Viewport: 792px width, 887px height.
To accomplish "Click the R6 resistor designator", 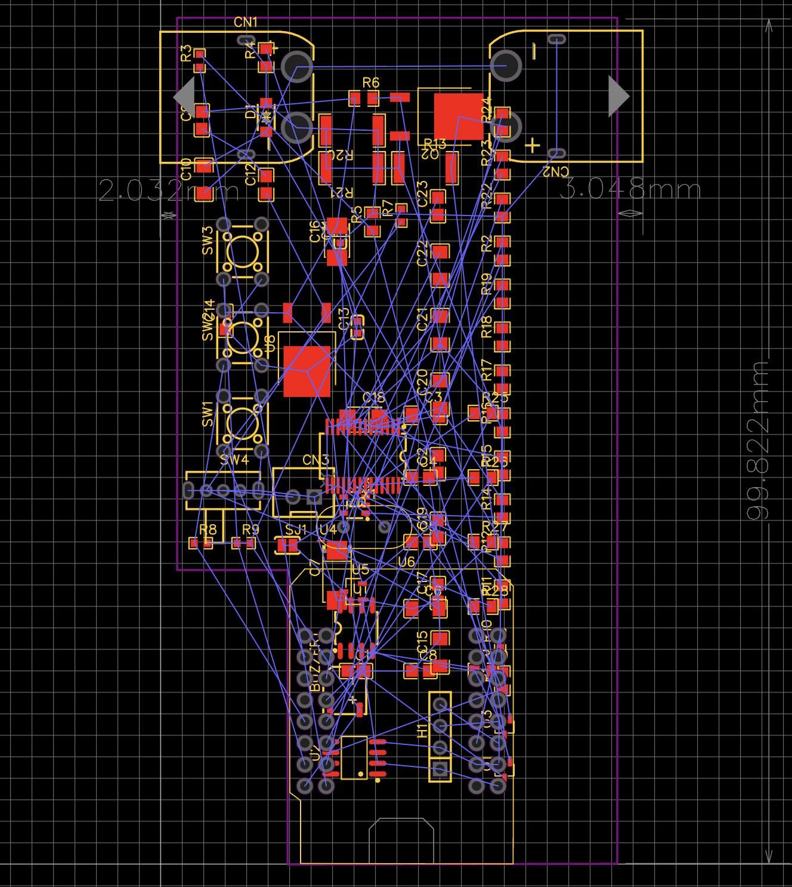I will [x=370, y=82].
